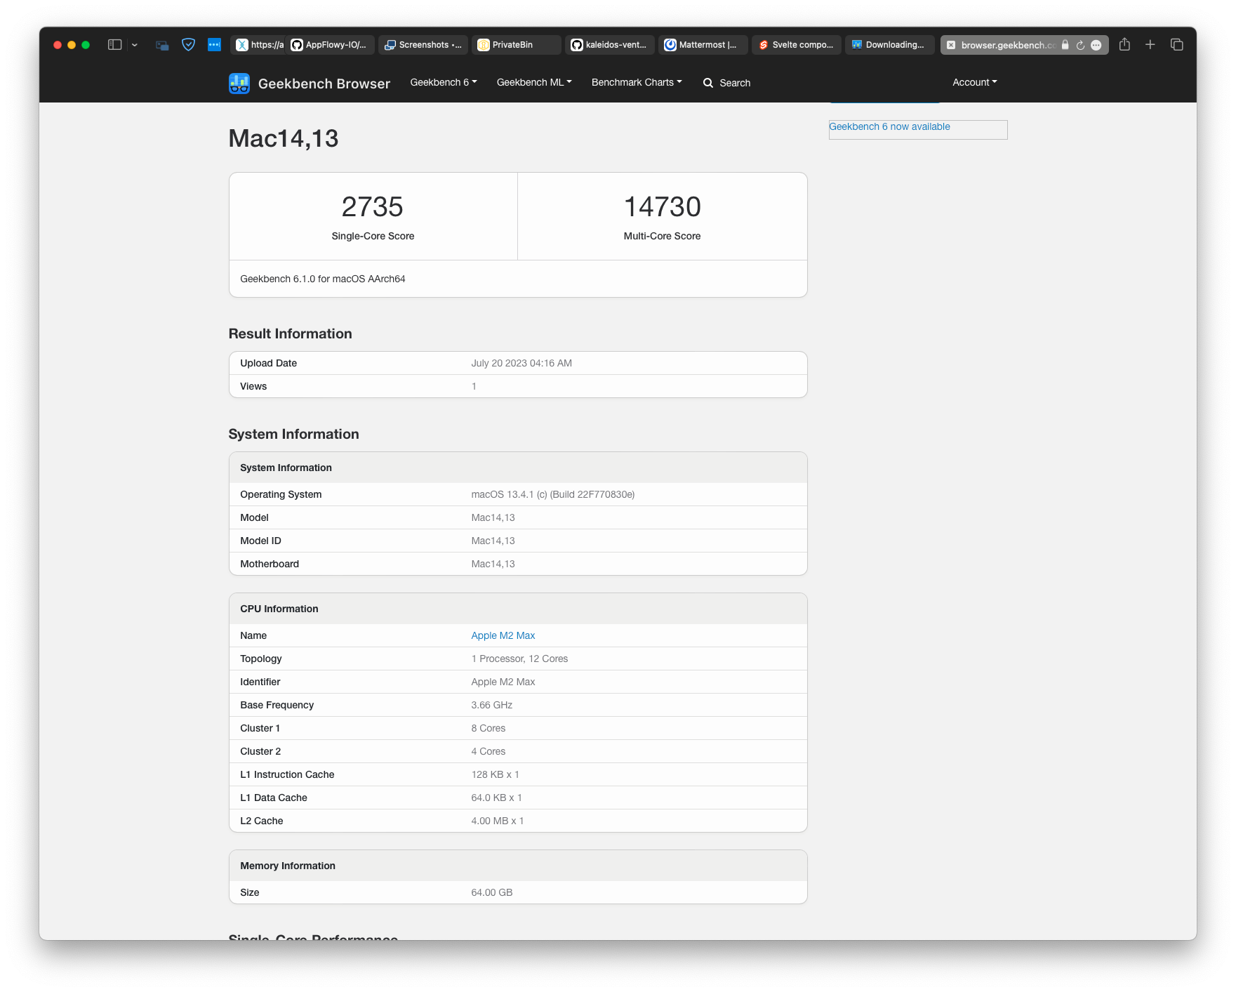Click the 1 Processor, 12 Cores value

pyautogui.click(x=519, y=659)
